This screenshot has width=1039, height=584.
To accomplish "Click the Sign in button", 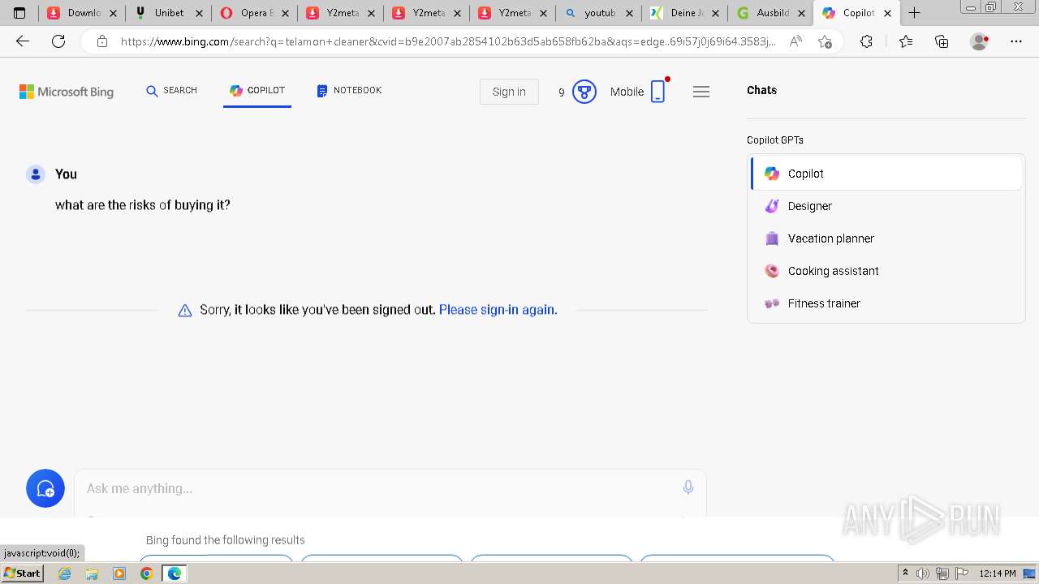I will 509,92.
